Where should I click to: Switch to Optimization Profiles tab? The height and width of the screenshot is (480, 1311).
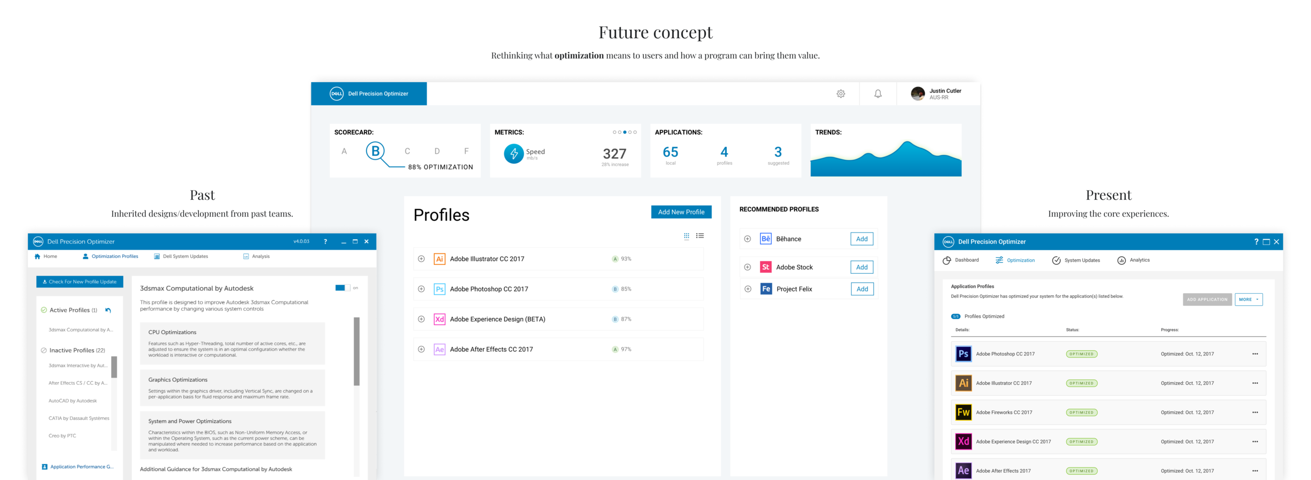click(111, 256)
